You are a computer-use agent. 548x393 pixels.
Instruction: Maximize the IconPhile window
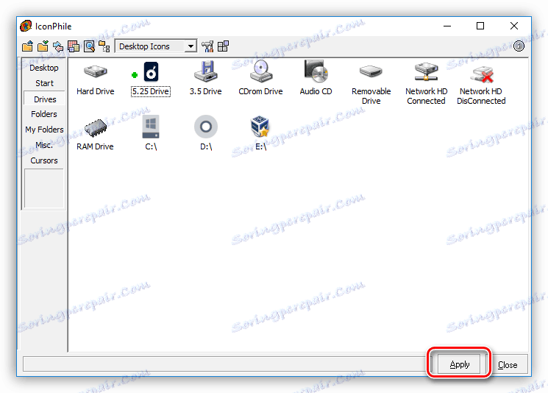(480, 26)
